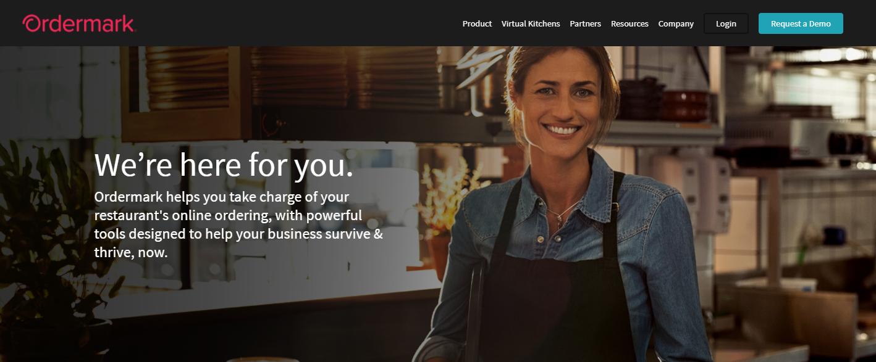Viewport: 876px width, 362px height.
Task: Click the paragraph about restaurant's online ordering
Action: pyautogui.click(x=238, y=224)
